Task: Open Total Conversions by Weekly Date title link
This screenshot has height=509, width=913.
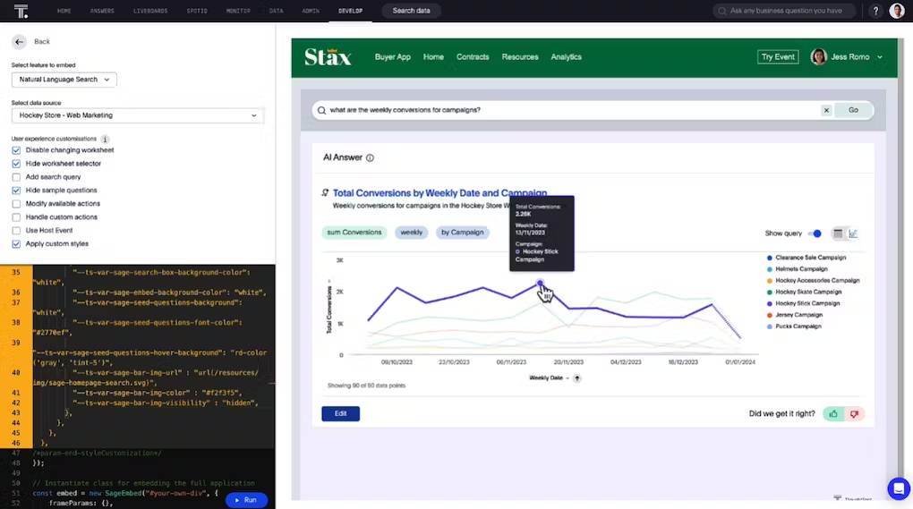Action: coord(439,193)
